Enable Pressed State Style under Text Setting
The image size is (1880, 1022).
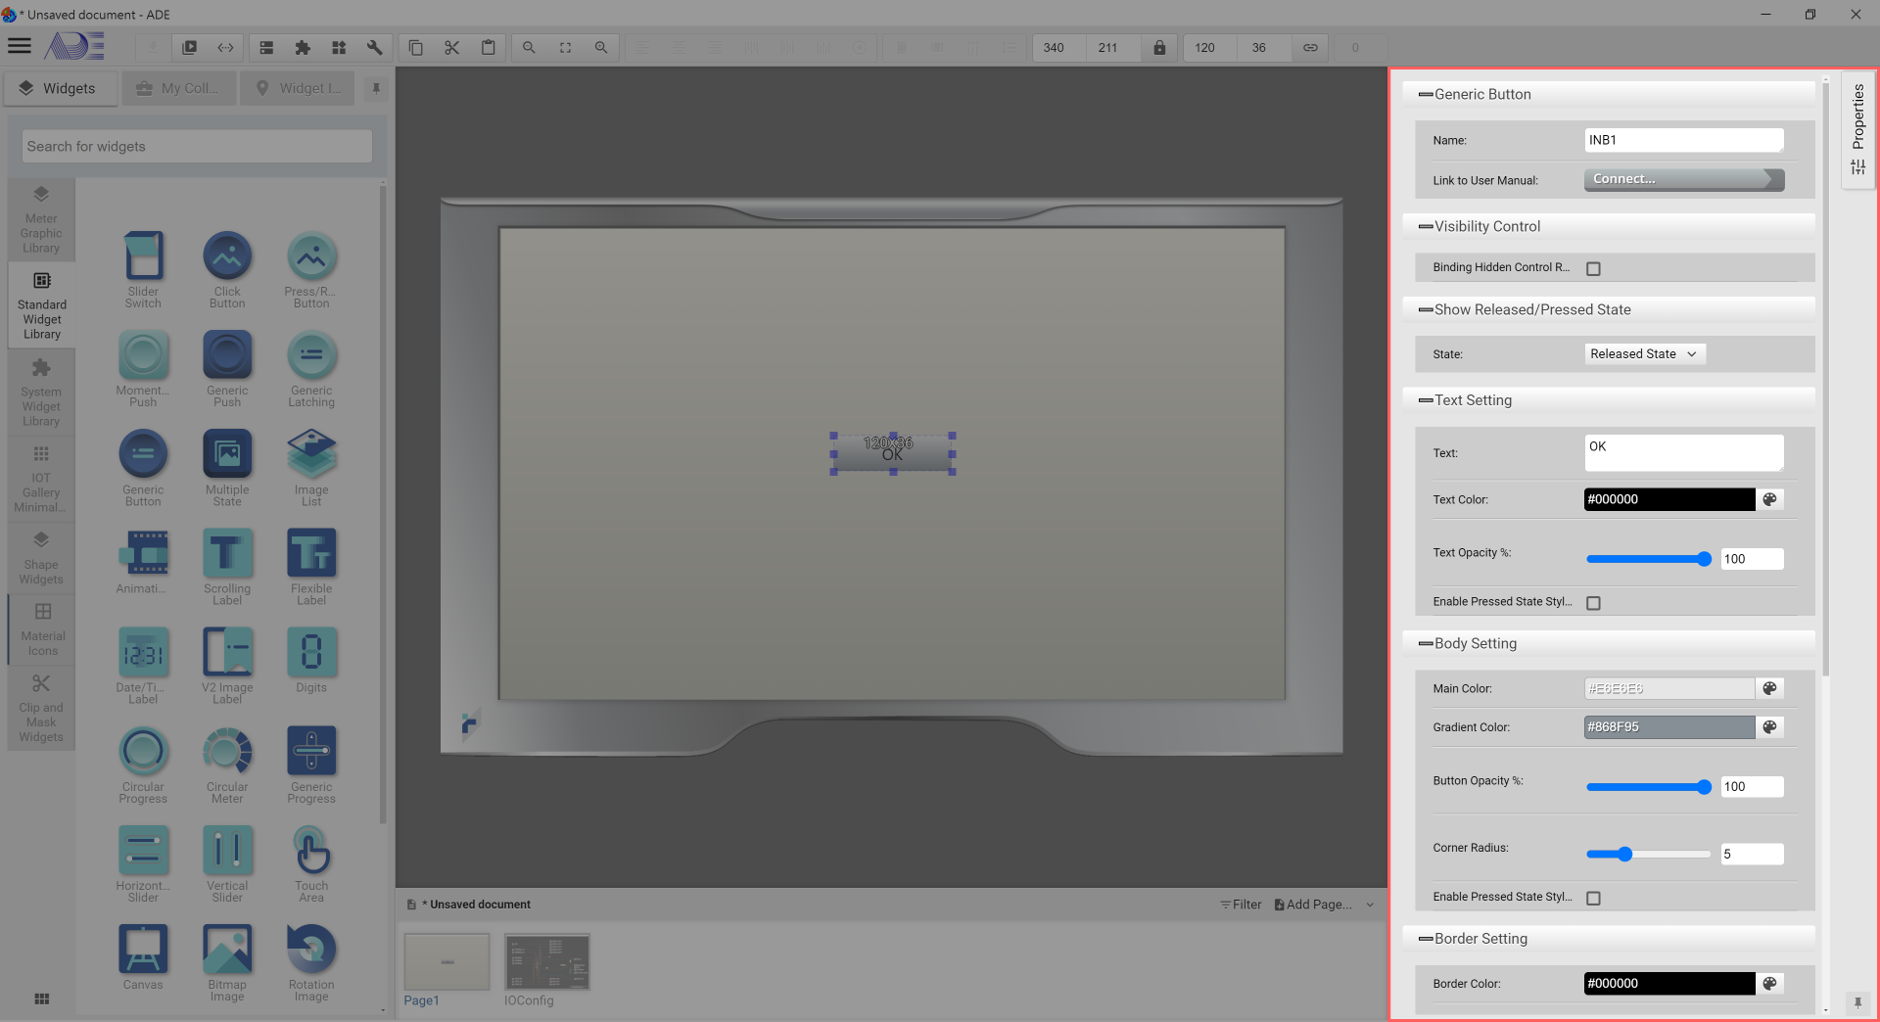pos(1593,603)
